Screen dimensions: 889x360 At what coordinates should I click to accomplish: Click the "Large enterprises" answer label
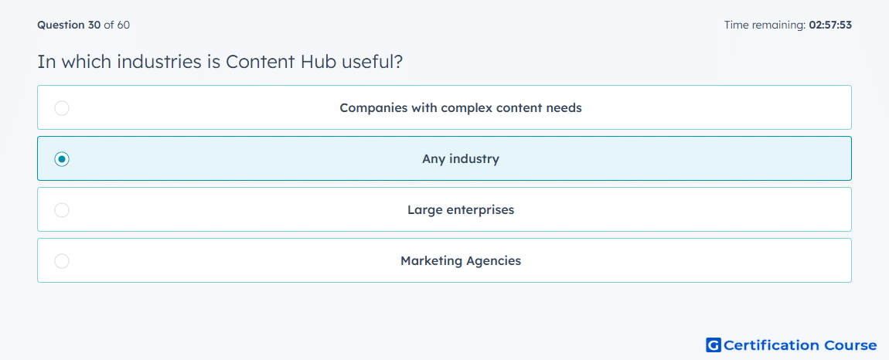click(x=461, y=210)
